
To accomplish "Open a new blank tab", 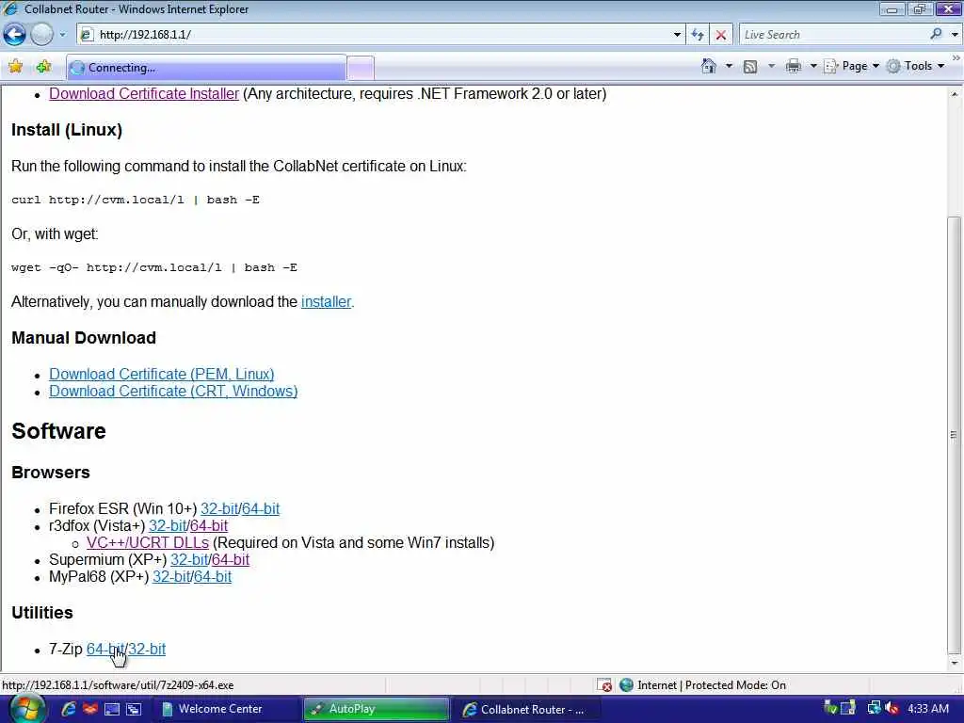I will (361, 68).
